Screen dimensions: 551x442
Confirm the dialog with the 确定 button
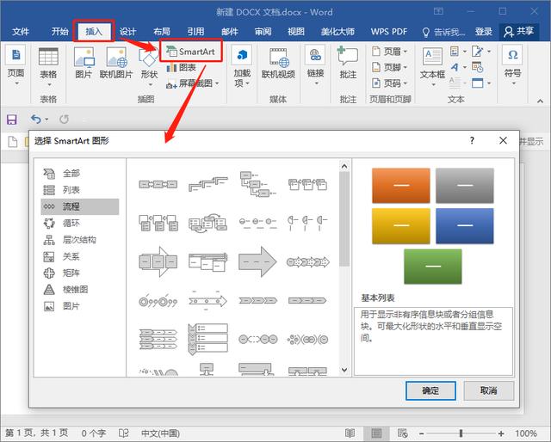[x=430, y=390]
